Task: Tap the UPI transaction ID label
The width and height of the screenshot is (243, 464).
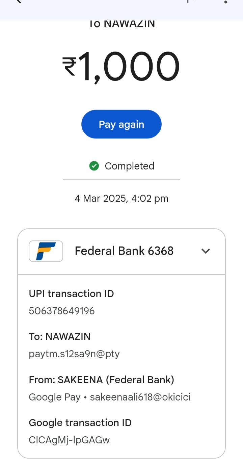Action: (x=71, y=294)
